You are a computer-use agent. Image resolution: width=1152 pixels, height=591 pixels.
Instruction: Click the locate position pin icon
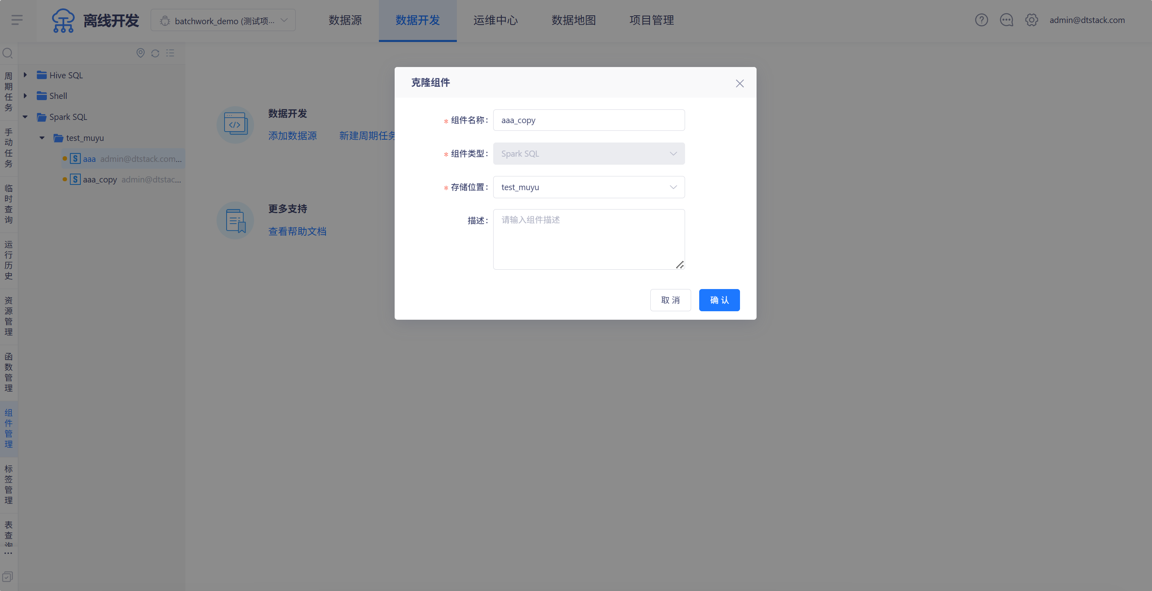141,53
